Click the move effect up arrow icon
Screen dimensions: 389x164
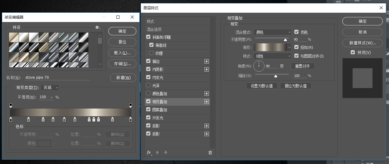[157, 153]
